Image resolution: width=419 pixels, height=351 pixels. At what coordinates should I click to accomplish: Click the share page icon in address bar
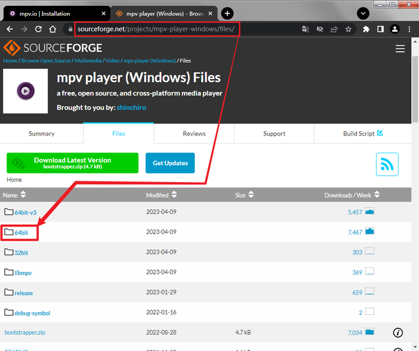pos(334,29)
